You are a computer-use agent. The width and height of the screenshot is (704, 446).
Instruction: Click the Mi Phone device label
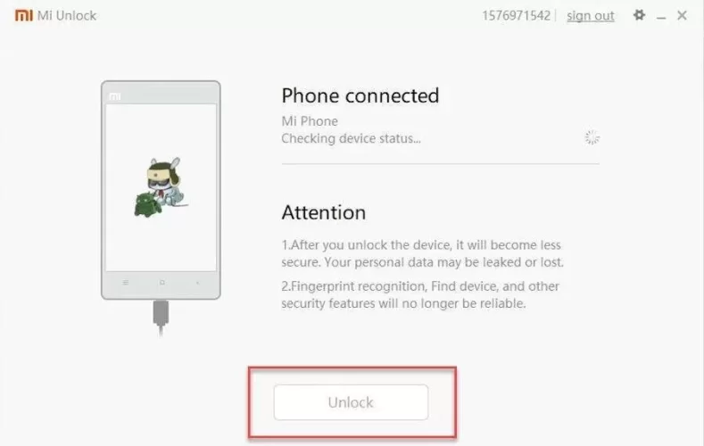tap(310, 121)
